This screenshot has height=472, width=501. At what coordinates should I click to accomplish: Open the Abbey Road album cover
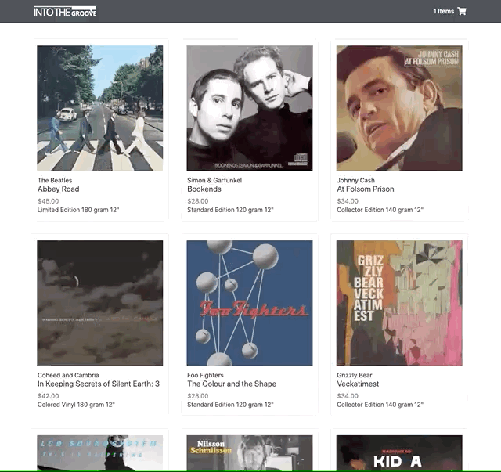[100, 108]
